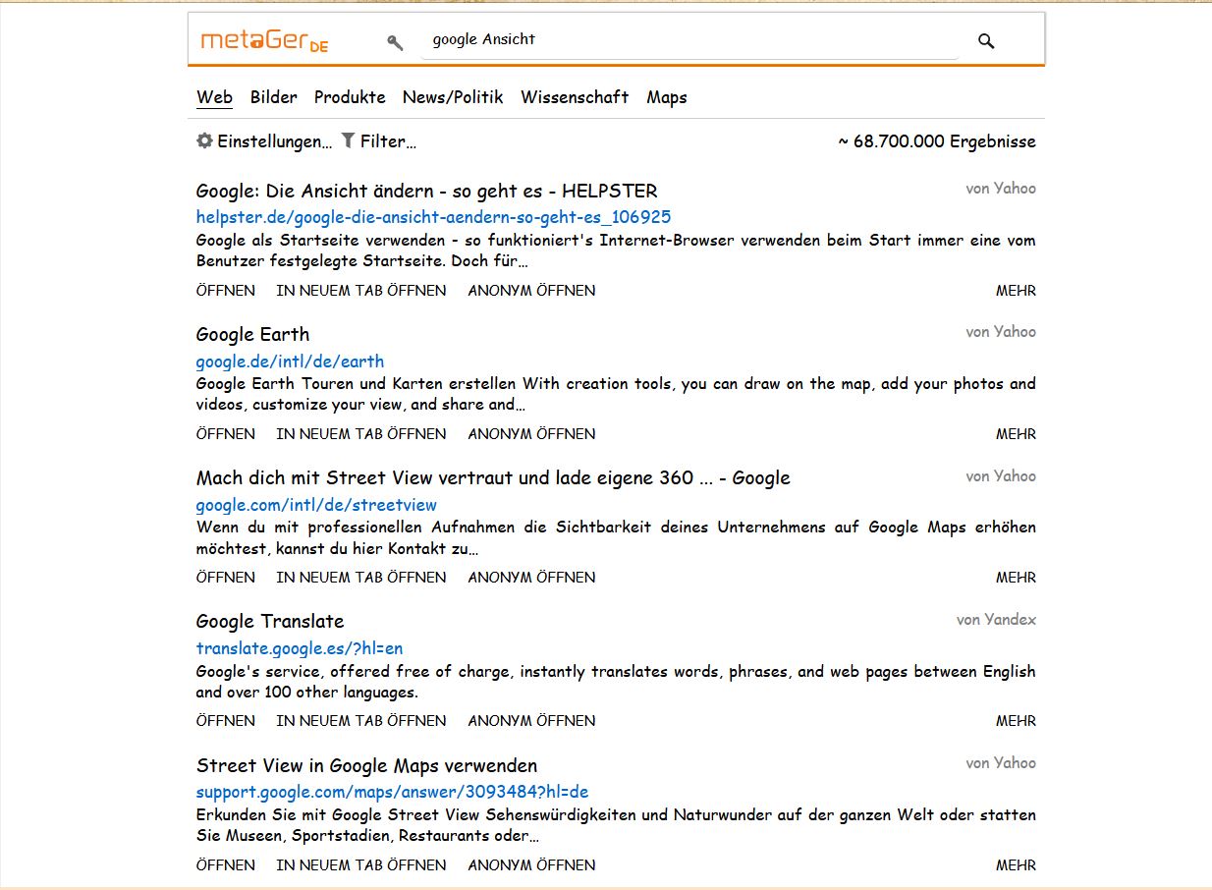Click the MetaGer logo
The image size is (1212, 890).
pyautogui.click(x=264, y=41)
